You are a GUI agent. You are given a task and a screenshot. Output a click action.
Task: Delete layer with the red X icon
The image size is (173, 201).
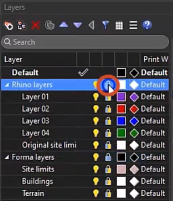(35, 26)
